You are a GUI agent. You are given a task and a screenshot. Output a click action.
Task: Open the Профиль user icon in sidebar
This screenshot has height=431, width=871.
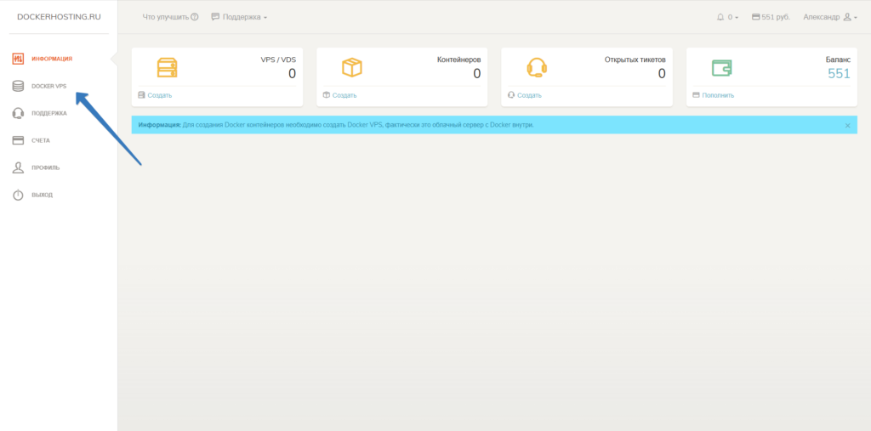pos(18,167)
